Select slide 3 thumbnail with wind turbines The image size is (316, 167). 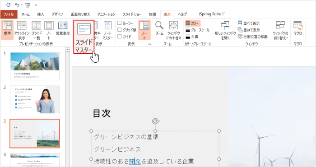[x=35, y=133]
